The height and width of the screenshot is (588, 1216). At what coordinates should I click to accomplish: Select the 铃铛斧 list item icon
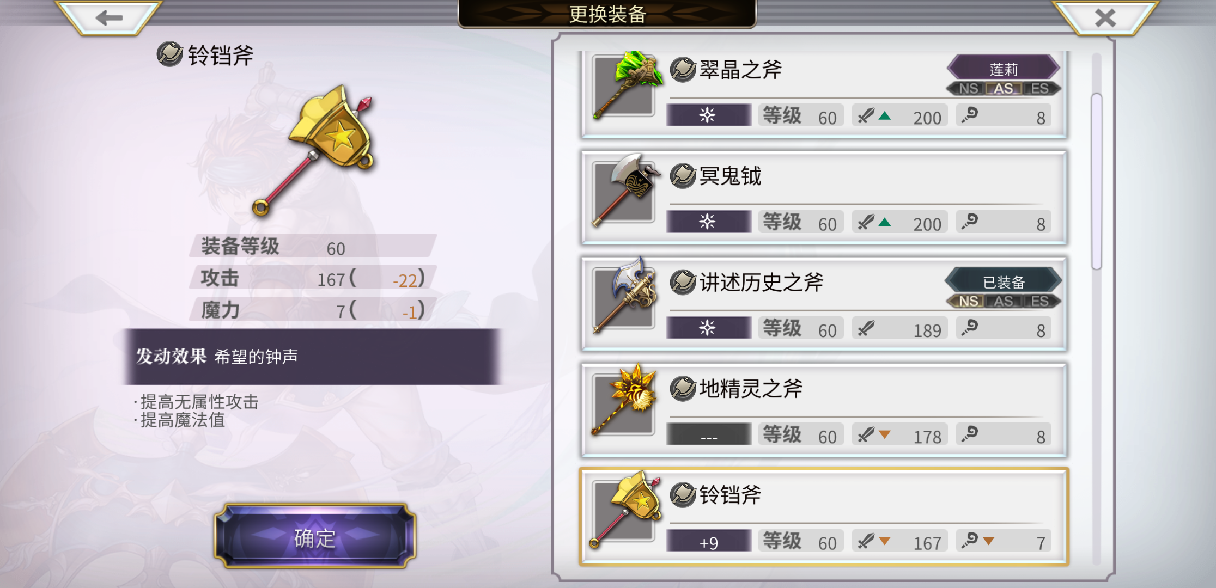pyautogui.click(x=625, y=509)
